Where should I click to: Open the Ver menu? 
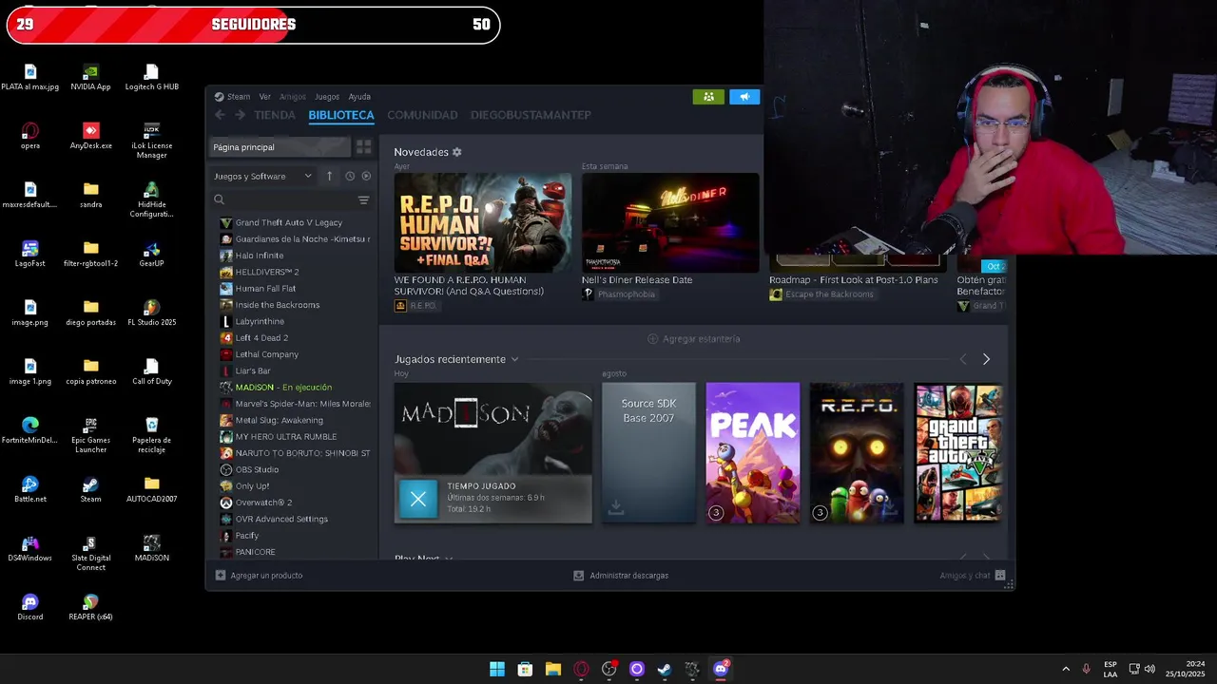coord(265,97)
